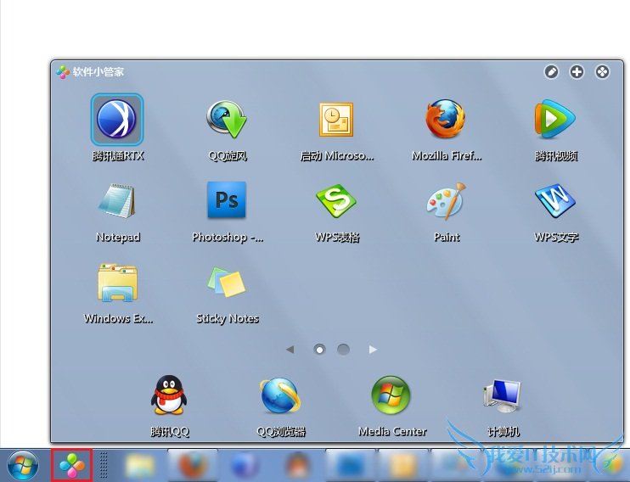The height and width of the screenshot is (482, 630).
Task: Click the Photoshop label text
Action: point(228,238)
